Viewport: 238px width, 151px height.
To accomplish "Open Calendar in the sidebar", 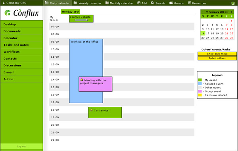I will [21, 38].
